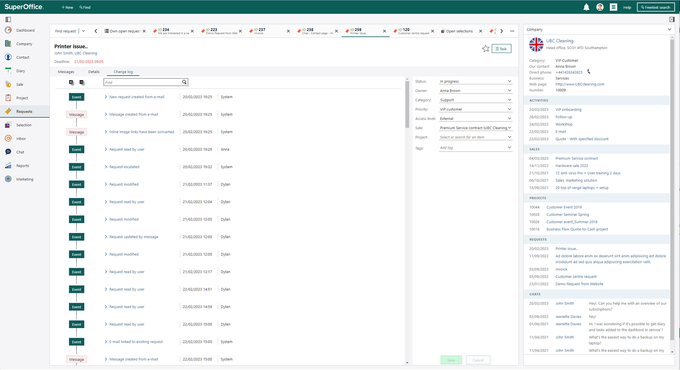Switch to the Details tab

tap(94, 72)
